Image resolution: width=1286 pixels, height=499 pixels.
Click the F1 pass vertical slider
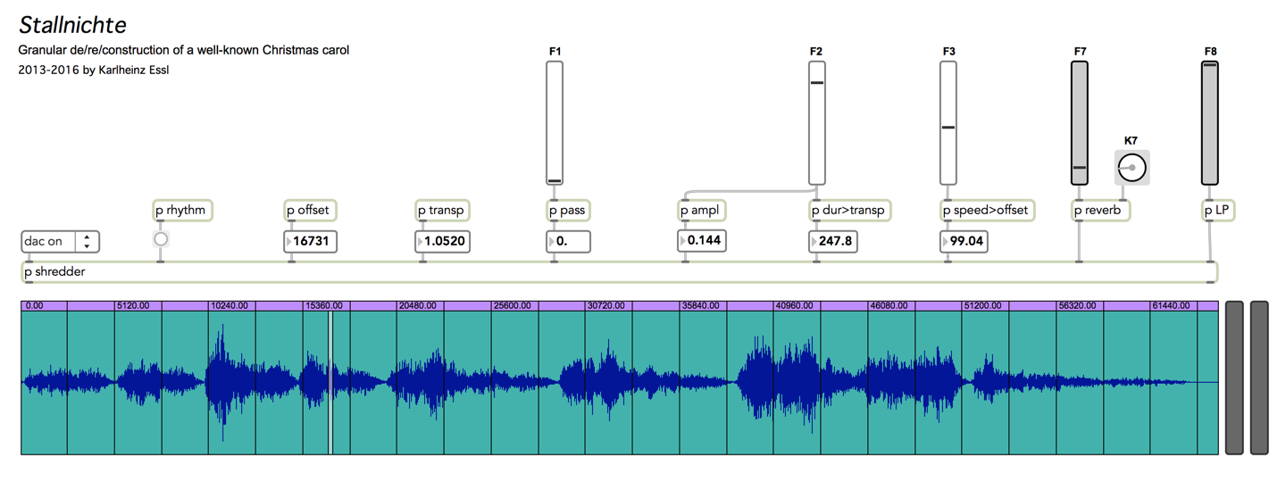coord(555,123)
